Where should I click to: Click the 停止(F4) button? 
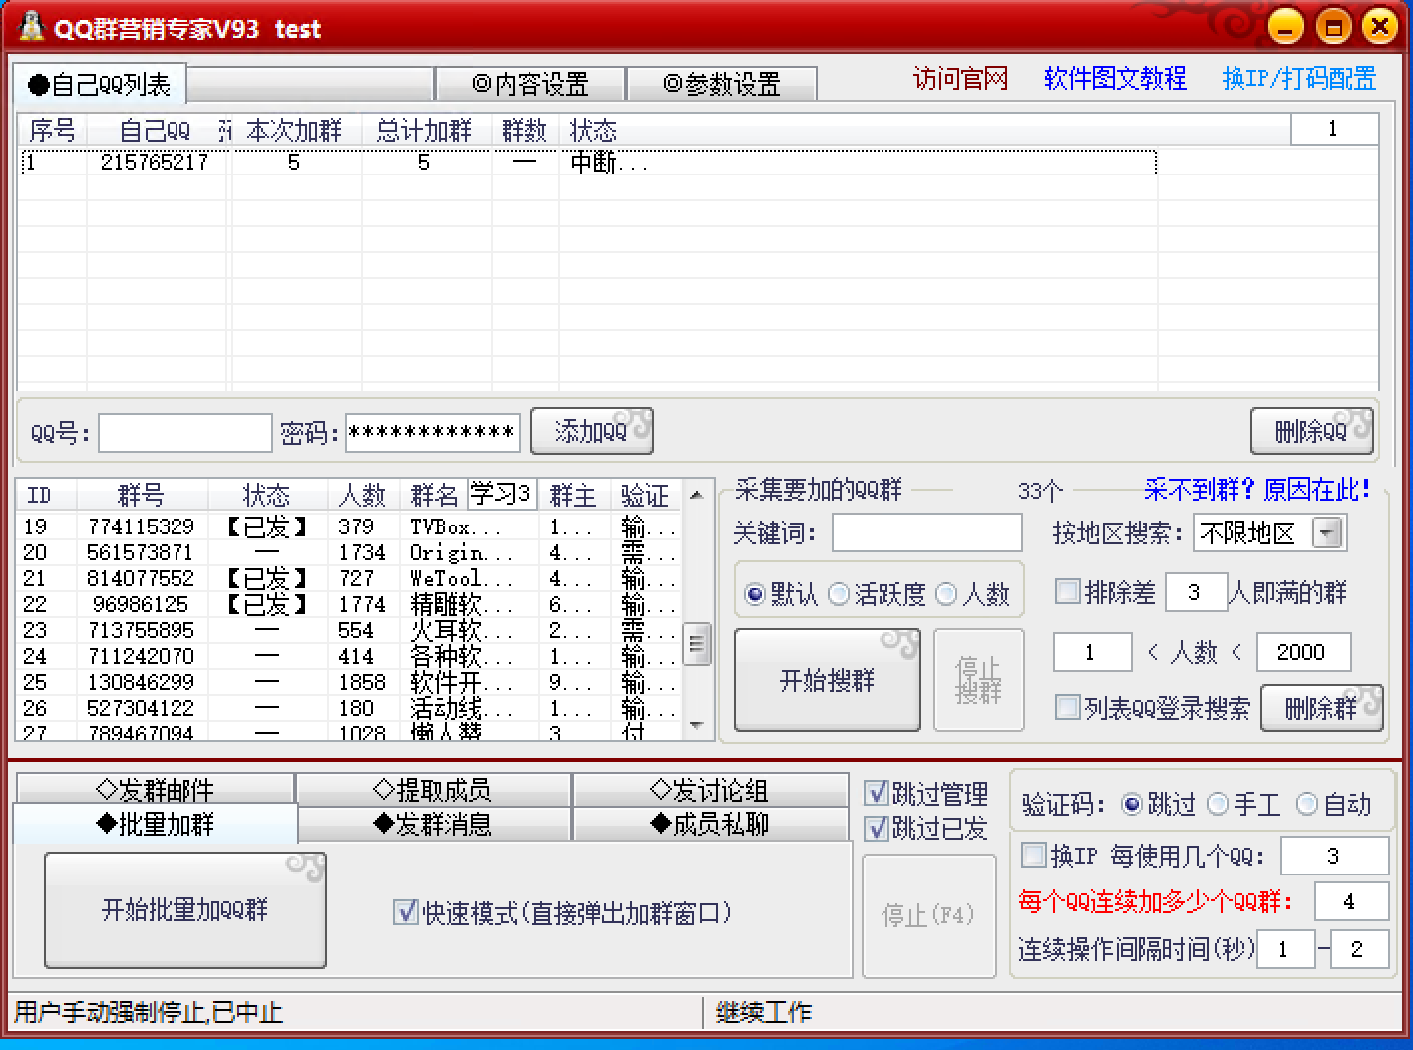pos(928,915)
